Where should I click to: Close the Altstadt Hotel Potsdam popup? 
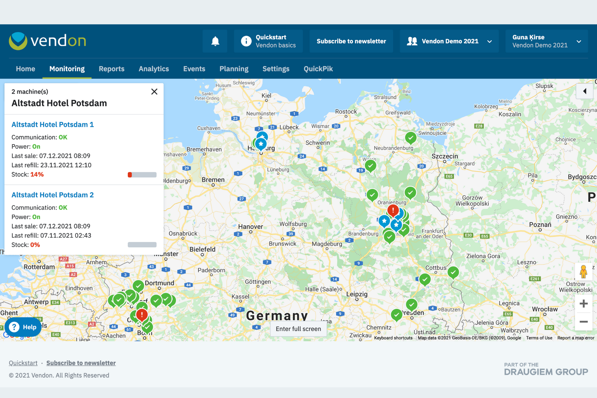pos(154,92)
